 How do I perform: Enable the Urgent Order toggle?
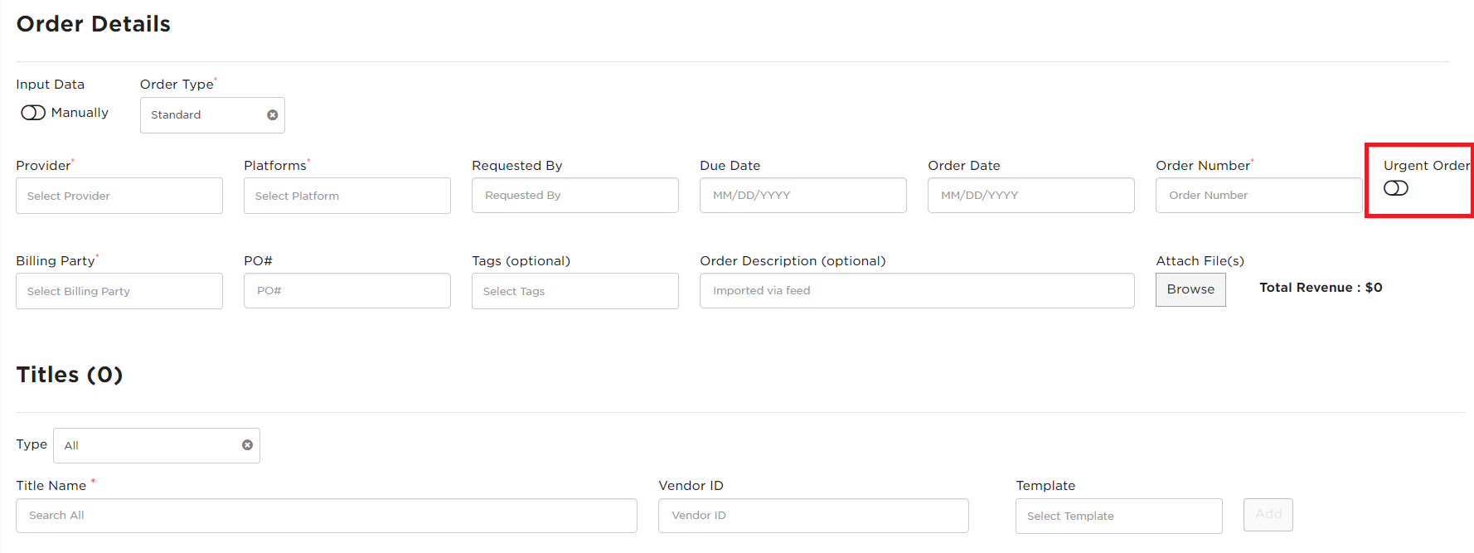click(1396, 188)
